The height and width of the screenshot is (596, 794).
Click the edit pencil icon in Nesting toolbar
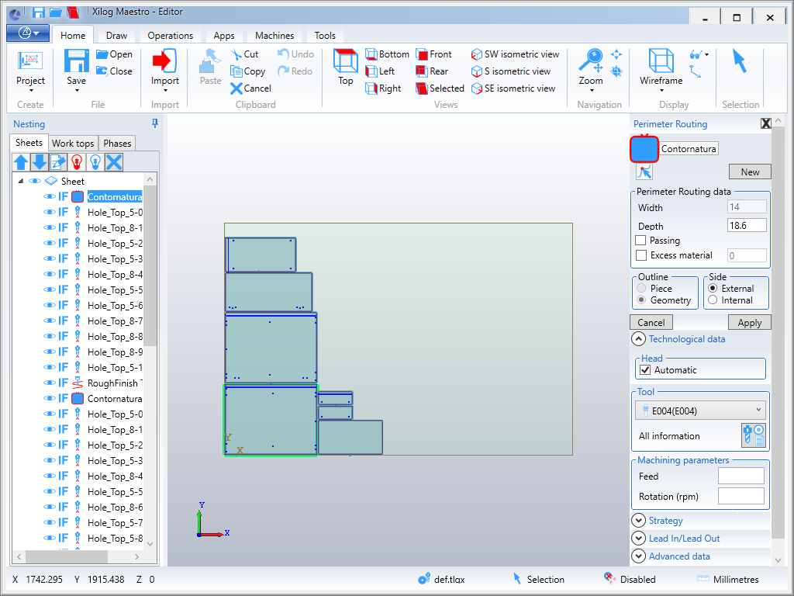(x=58, y=162)
